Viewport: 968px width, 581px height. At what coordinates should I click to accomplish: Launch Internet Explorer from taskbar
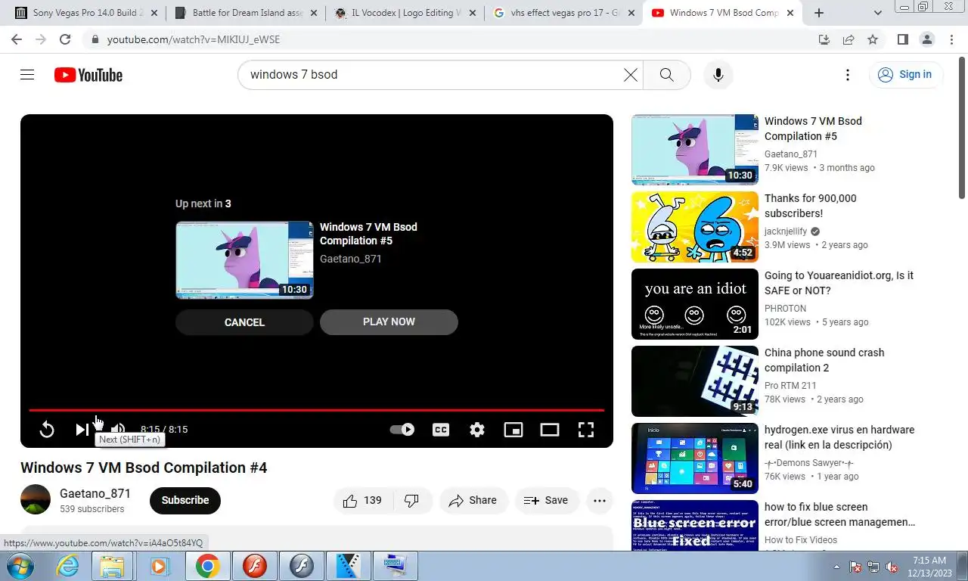[68, 566]
